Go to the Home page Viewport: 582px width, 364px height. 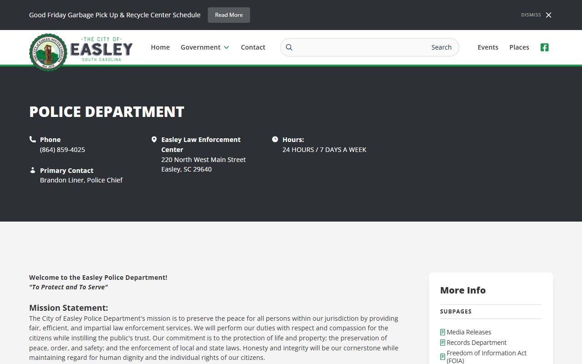click(x=160, y=47)
